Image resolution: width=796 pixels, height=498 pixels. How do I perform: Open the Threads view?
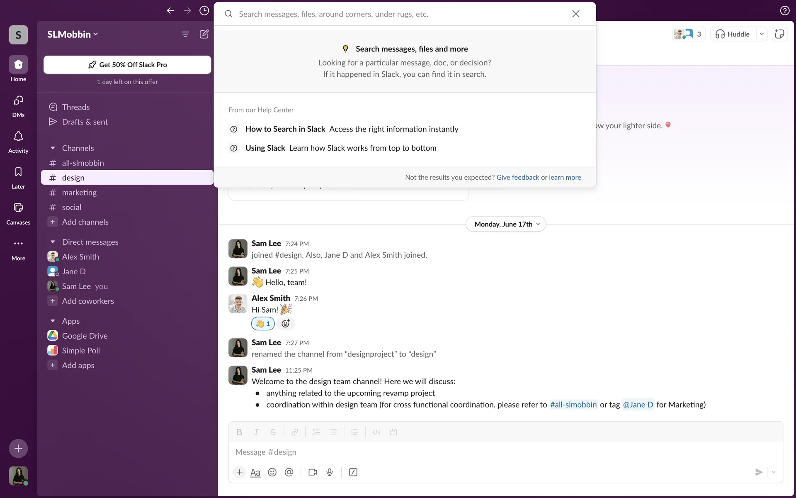click(76, 107)
